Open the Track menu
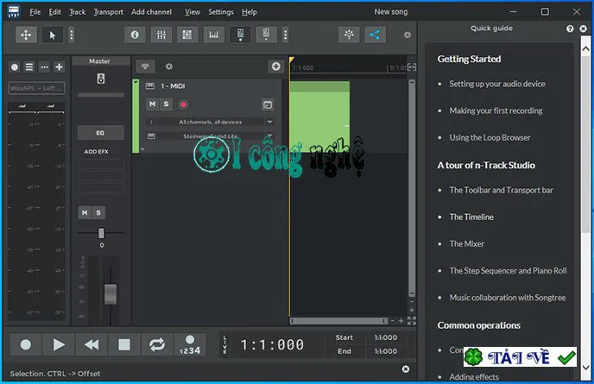 pyautogui.click(x=78, y=12)
